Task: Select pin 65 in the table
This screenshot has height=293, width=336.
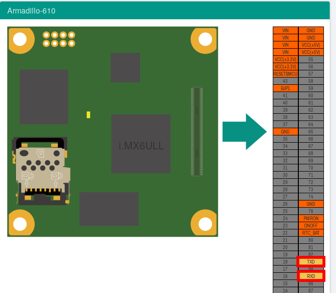Action: (310, 132)
